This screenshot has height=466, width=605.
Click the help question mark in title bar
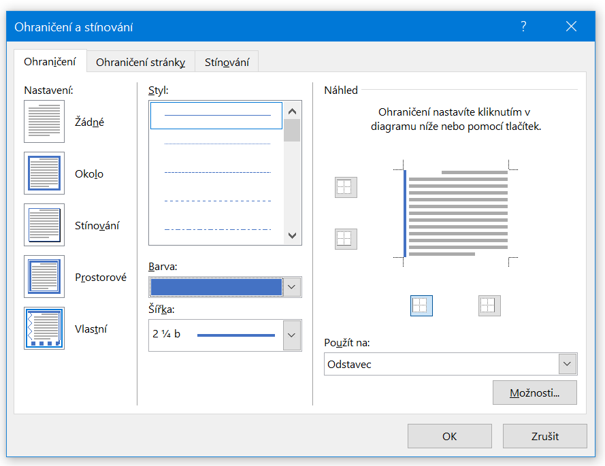523,27
